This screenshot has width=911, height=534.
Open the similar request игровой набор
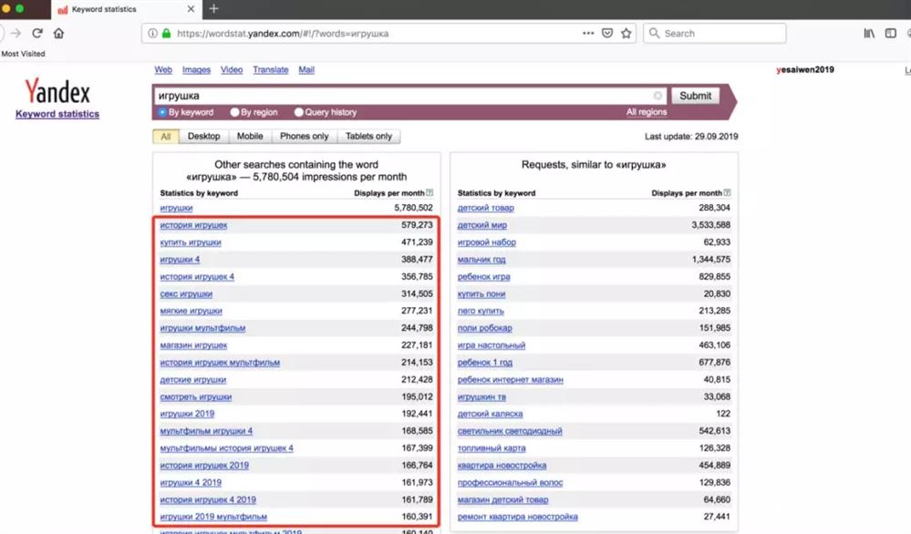[x=487, y=242]
